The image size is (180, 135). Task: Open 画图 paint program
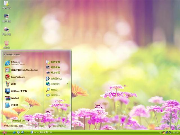[x=10, y=84]
